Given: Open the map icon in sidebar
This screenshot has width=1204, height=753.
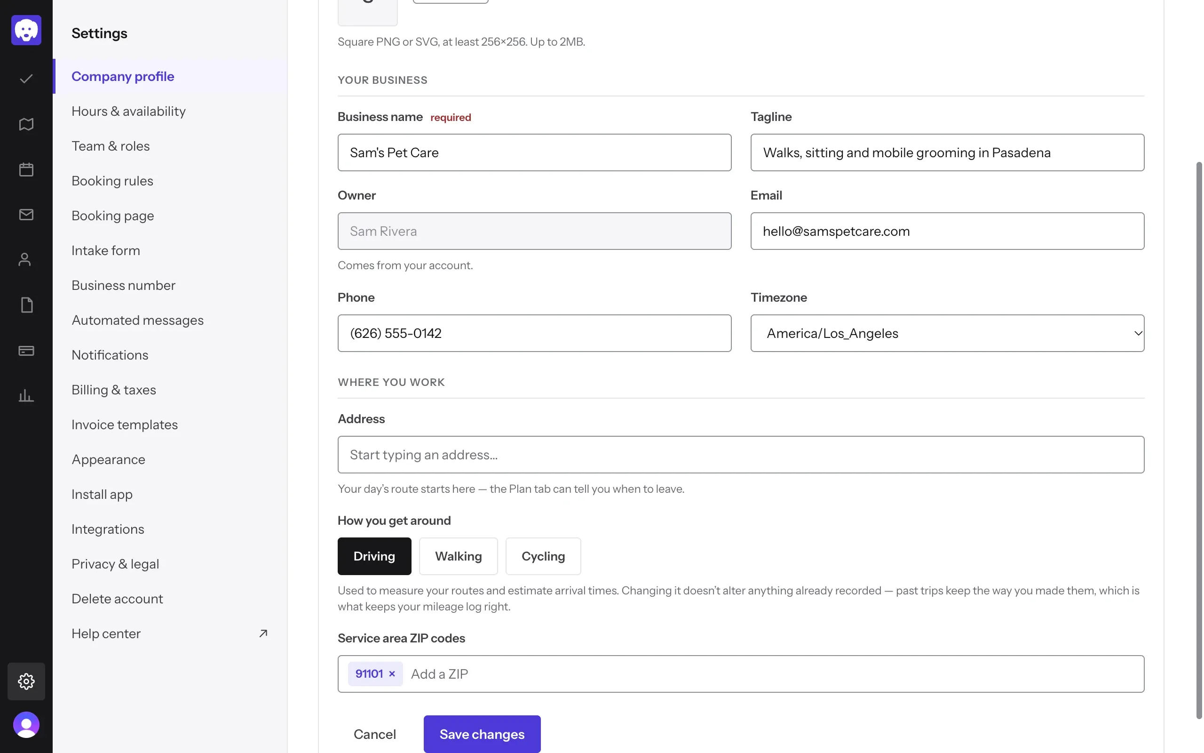Looking at the screenshot, I should tap(26, 124).
